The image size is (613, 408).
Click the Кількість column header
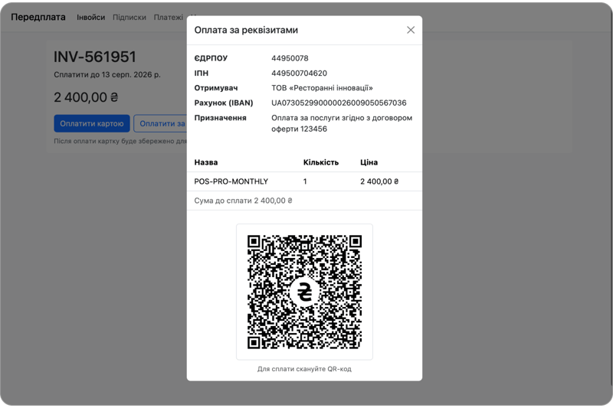coord(321,162)
